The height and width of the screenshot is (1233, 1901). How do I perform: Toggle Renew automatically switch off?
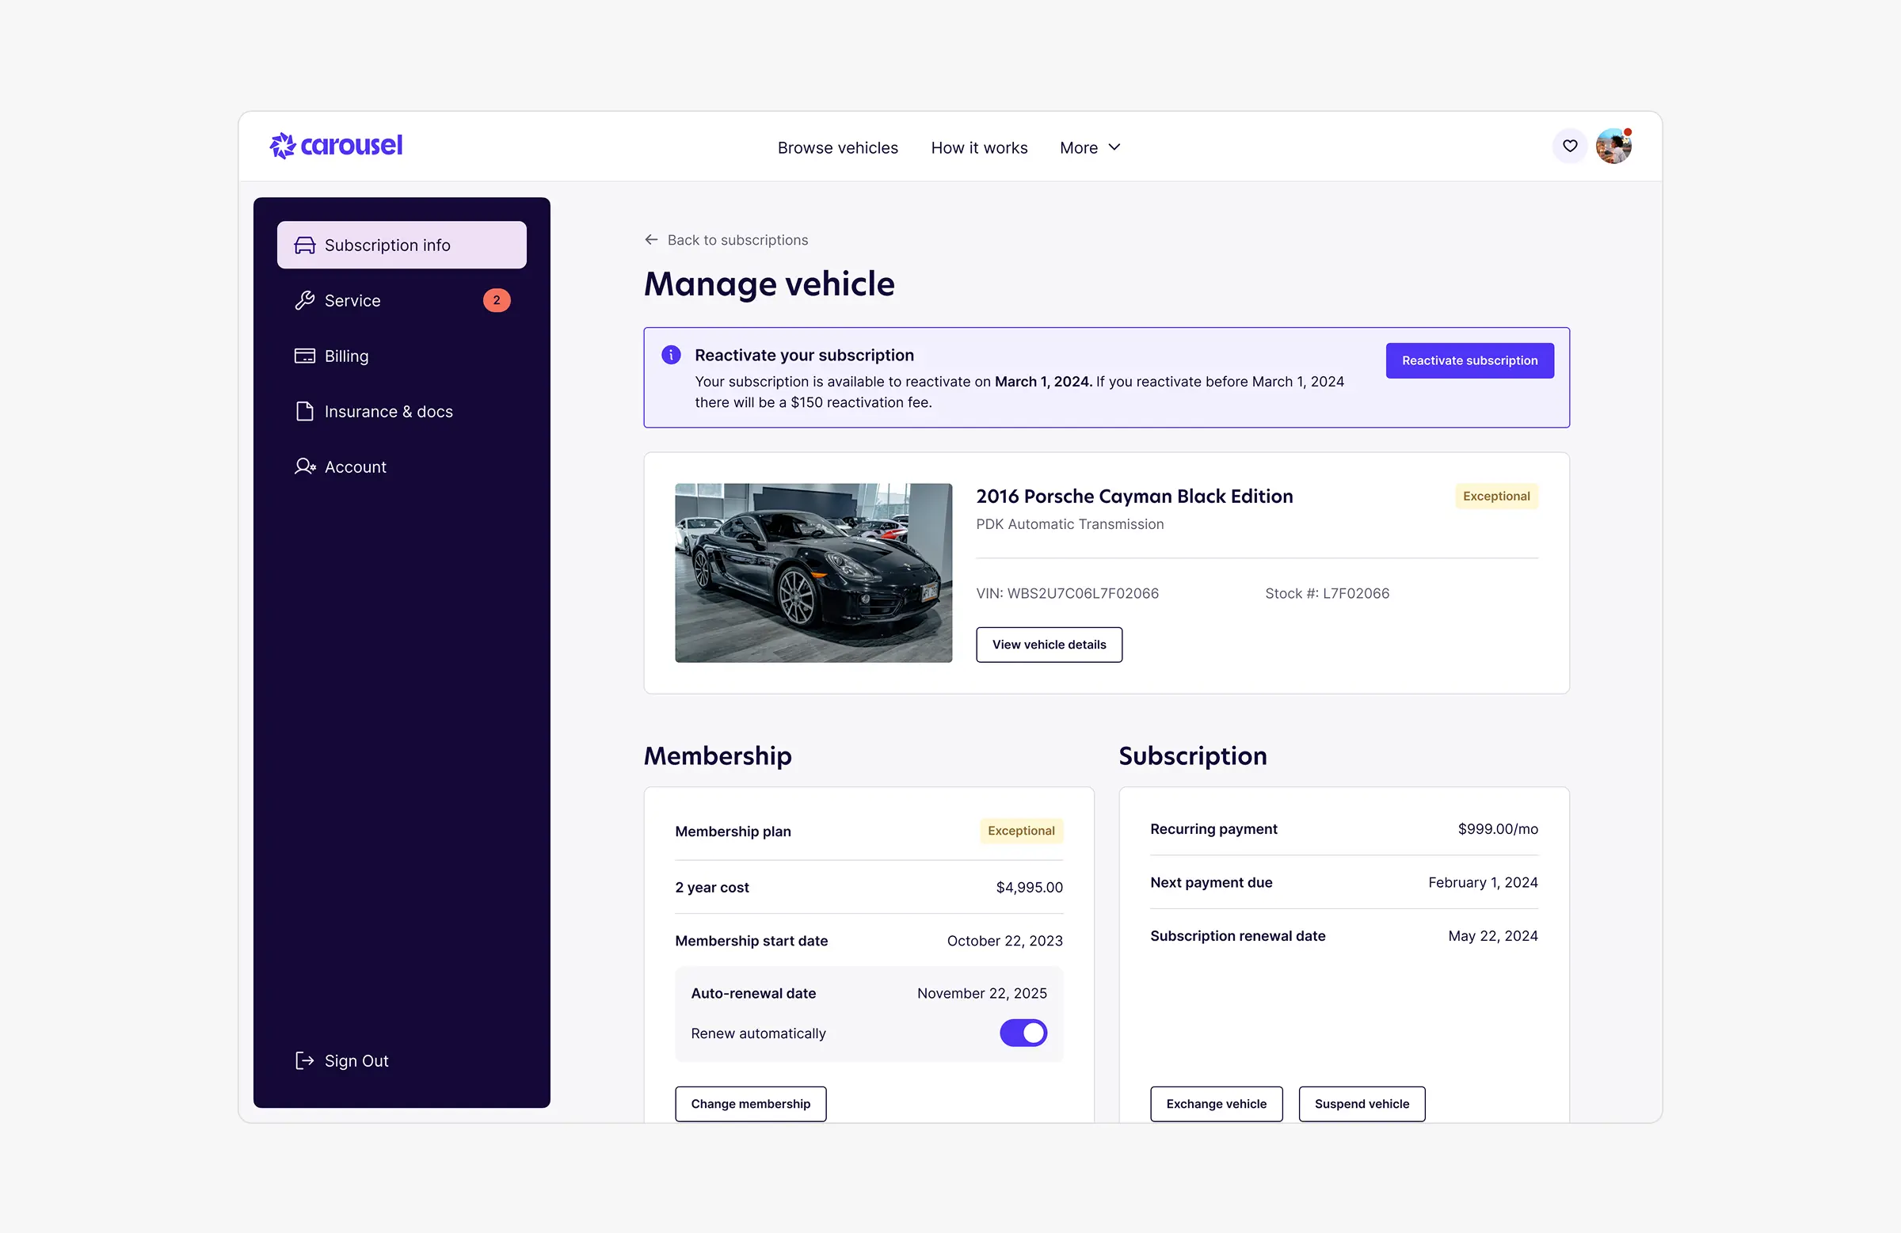1023,1033
